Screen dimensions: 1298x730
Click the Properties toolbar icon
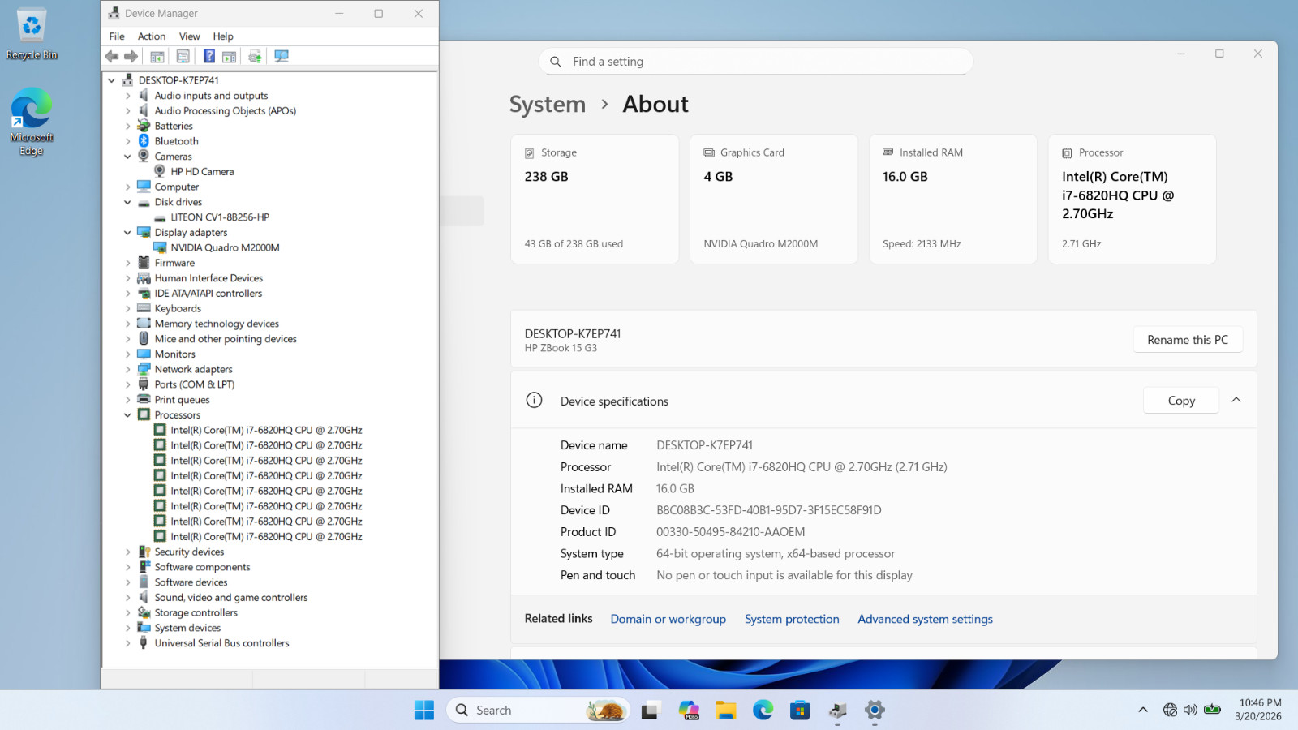click(x=183, y=56)
